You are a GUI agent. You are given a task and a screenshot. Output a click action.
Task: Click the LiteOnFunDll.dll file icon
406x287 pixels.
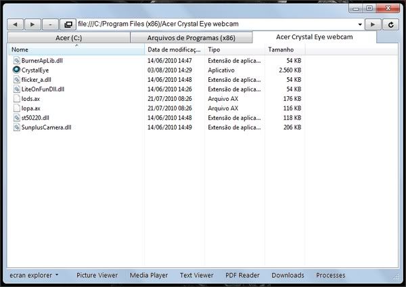[x=16, y=89]
